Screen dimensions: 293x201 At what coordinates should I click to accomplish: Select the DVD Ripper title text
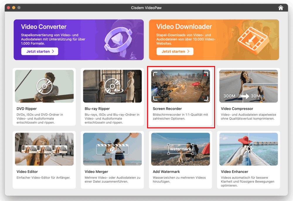(27, 109)
